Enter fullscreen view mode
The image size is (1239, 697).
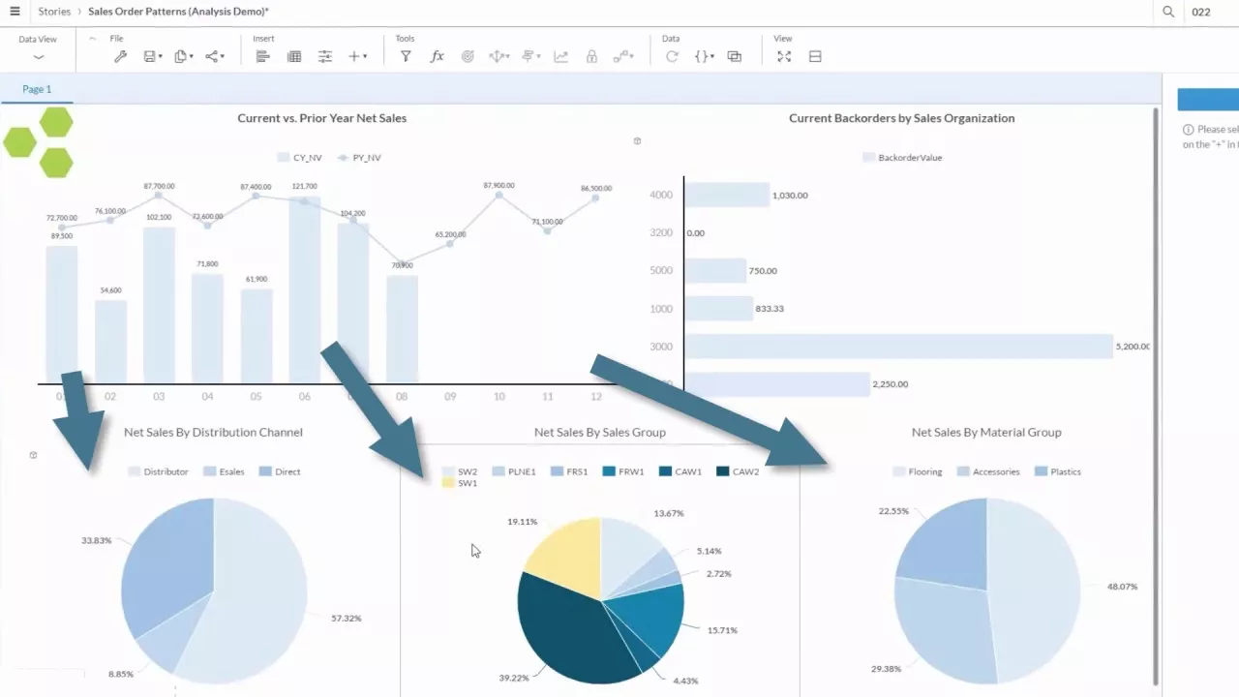[784, 57]
